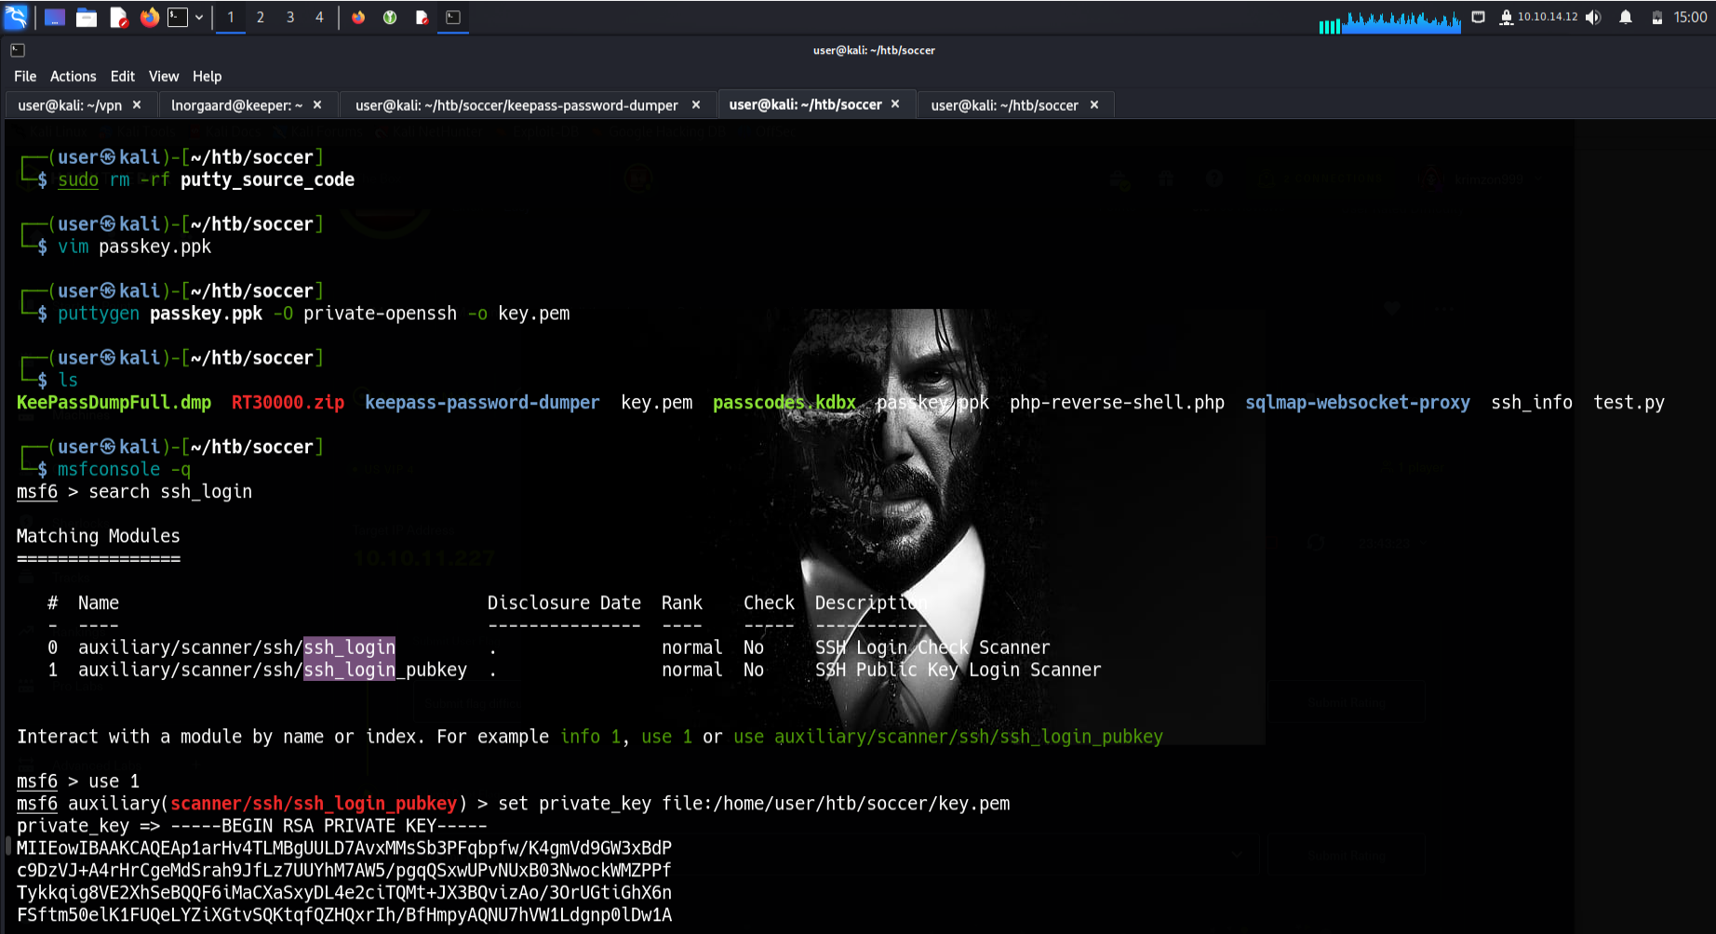Click sqlmap-websocket-proxy in the ls output
This screenshot has width=1716, height=934.
coord(1358,403)
